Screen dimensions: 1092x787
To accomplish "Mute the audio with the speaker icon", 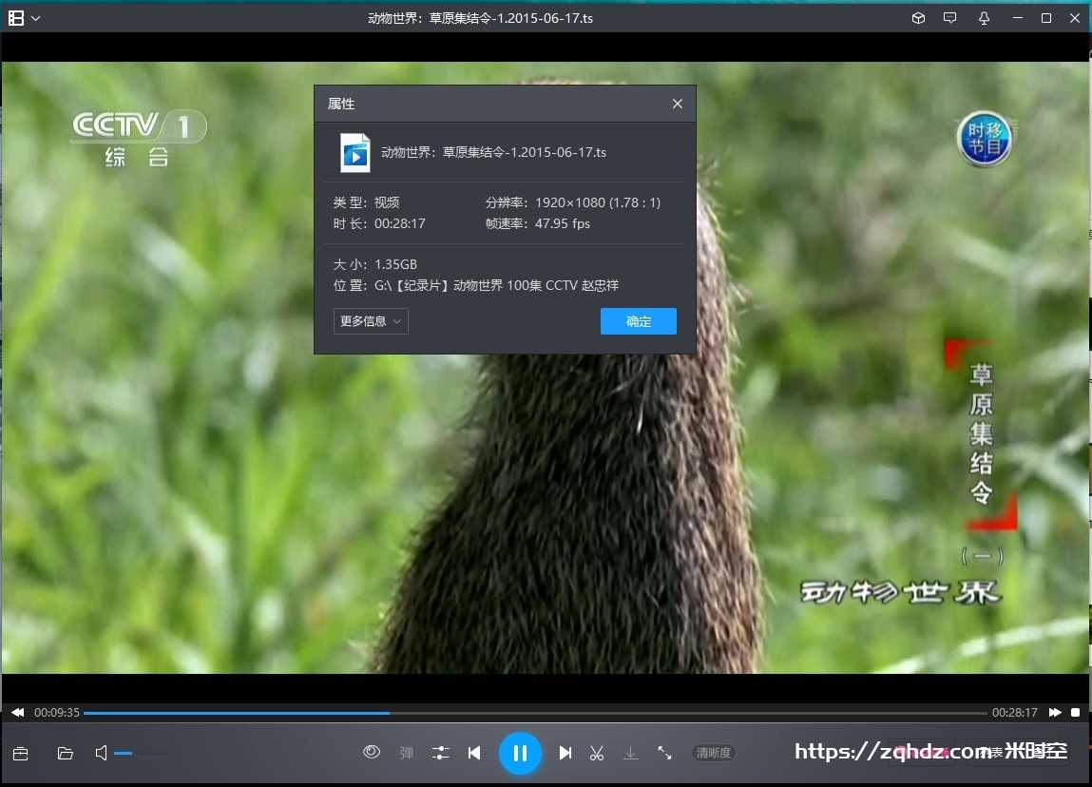I will point(101,754).
